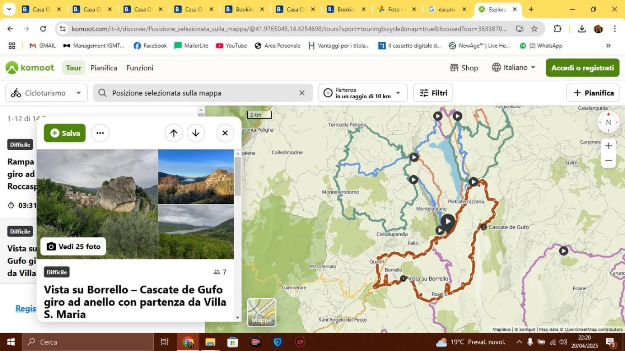Clear the search field with X

click(x=302, y=93)
